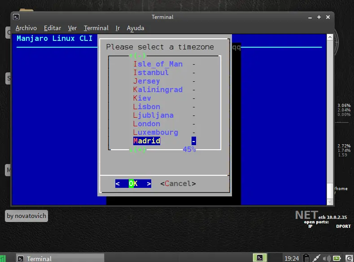This screenshot has width=354, height=262.
Task: Click the terminal icon in the window title bar
Action: coord(16,17)
